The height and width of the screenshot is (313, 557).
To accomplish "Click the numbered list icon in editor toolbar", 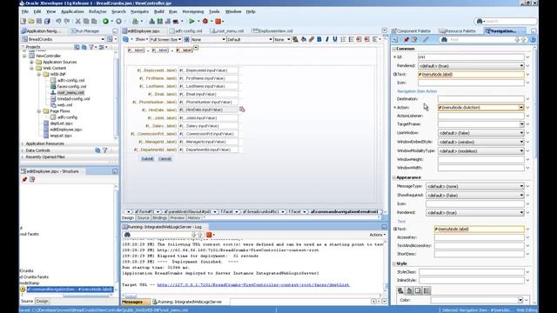I will (343, 39).
